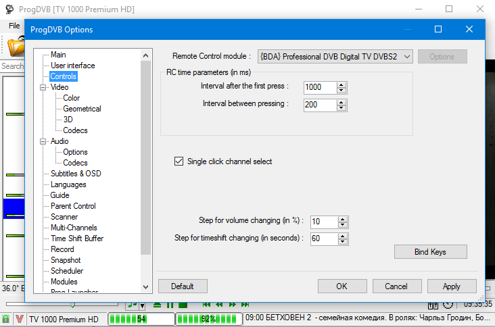Increase the volume changing step value

pos(342,218)
